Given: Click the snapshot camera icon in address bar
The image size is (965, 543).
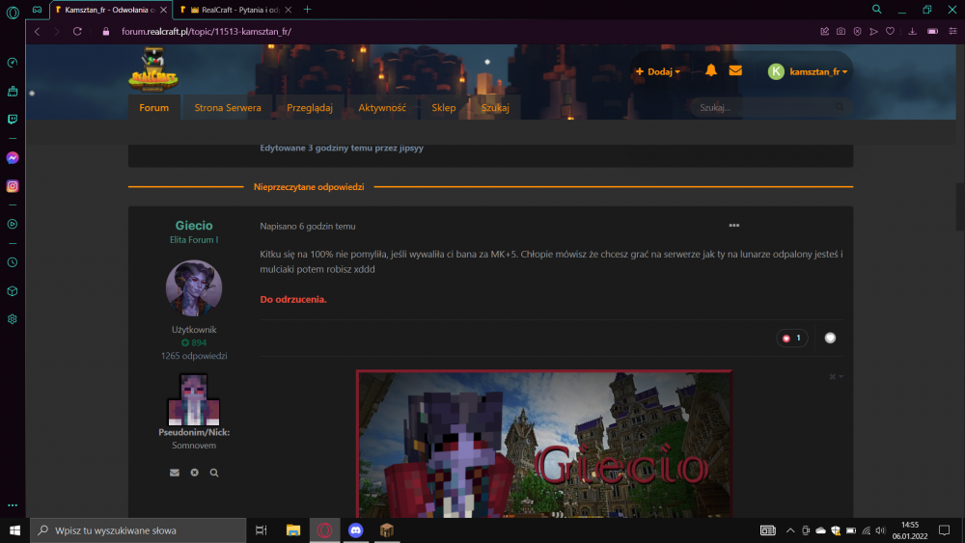Looking at the screenshot, I should (x=841, y=32).
